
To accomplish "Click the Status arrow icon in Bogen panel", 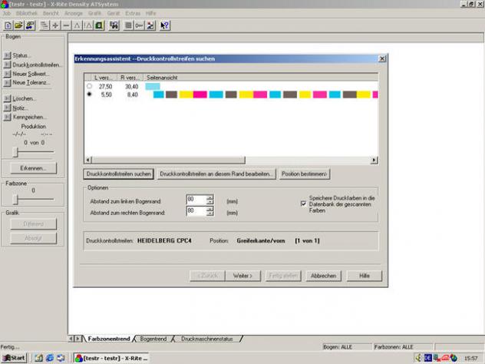I will tap(7, 55).
